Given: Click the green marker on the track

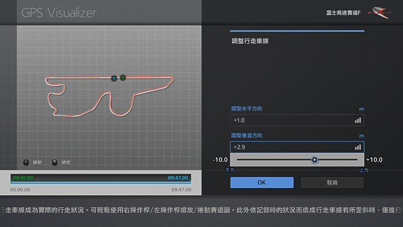Looking at the screenshot, I should click(x=123, y=78).
